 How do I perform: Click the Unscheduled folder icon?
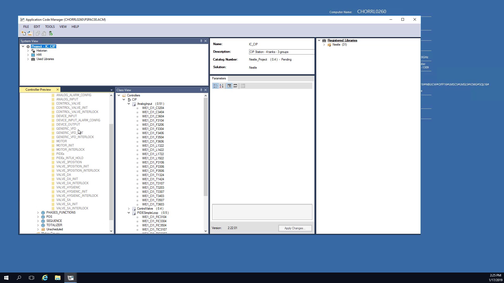(x=43, y=229)
